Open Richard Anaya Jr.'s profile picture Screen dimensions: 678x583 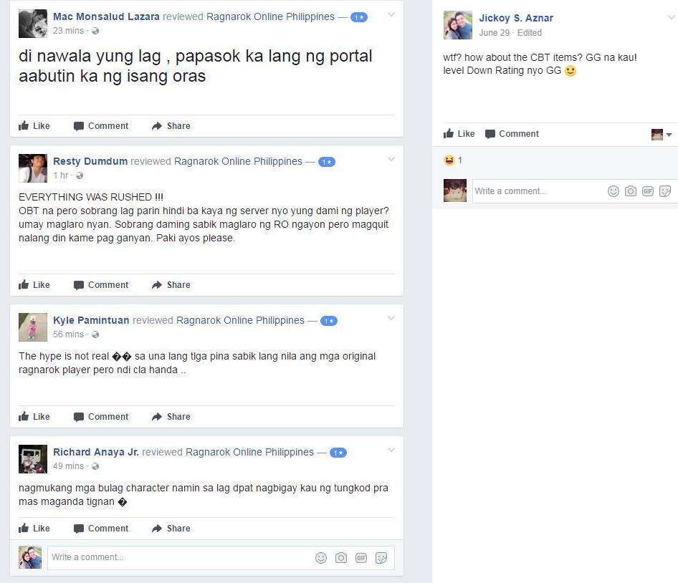pyautogui.click(x=33, y=459)
